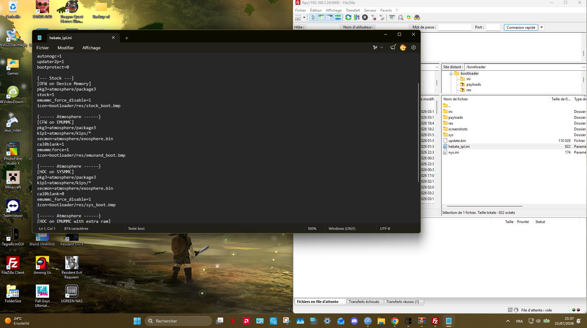Click Notepad zoom level 100%
The image size is (587, 328).
coord(312,229)
